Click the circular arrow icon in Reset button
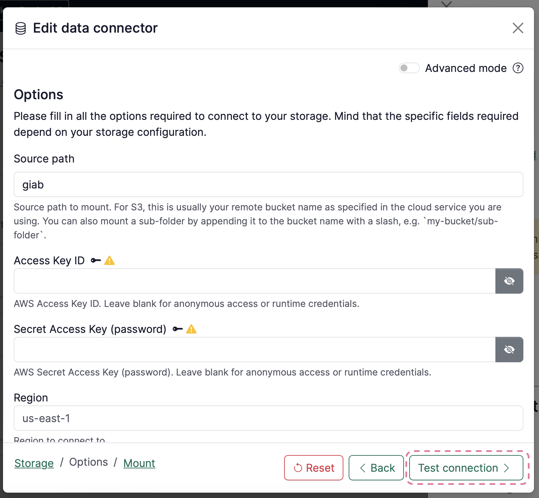 click(x=298, y=468)
